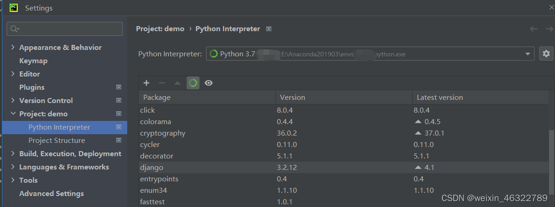555x207 pixels.
Task: Select Project Structure in the sidebar
Action: click(x=56, y=141)
